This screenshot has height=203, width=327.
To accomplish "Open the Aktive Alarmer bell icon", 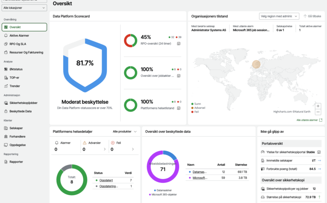I will point(6,35).
